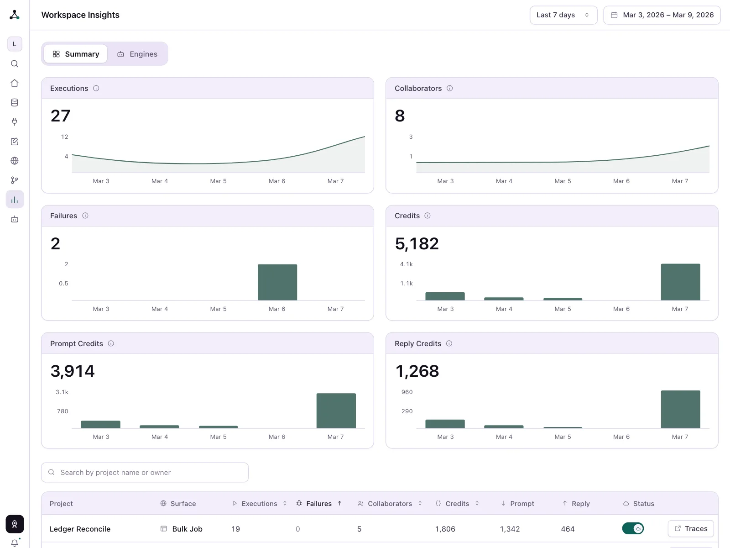Open the plug integrations icon in sidebar
The height and width of the screenshot is (548, 730).
click(x=15, y=122)
